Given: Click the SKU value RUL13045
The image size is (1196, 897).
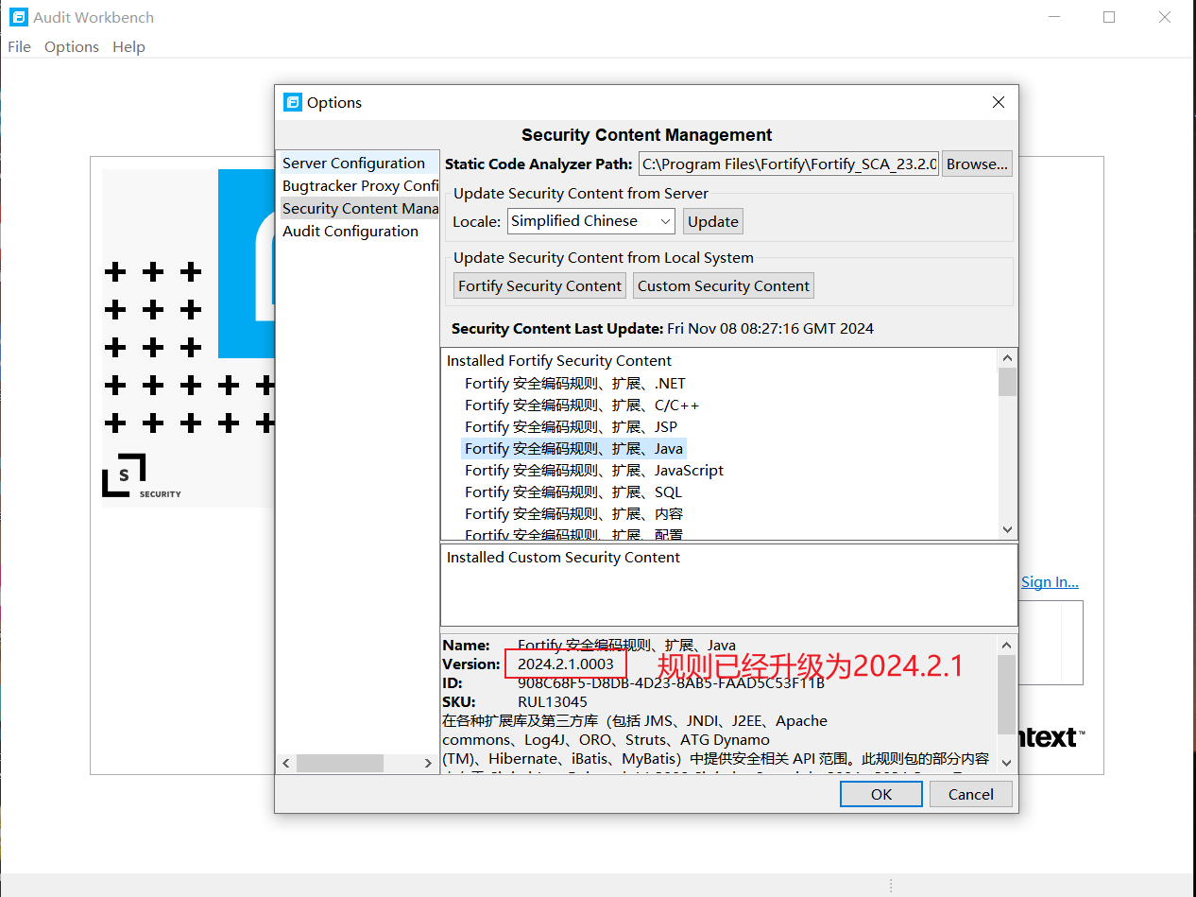Looking at the screenshot, I should click(553, 701).
